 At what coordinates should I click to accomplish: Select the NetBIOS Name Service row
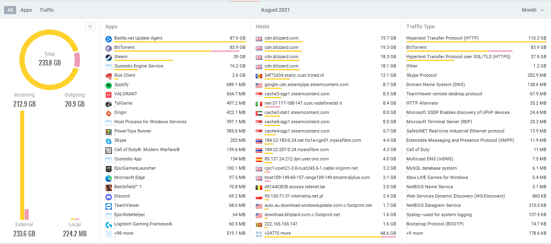tap(476, 187)
